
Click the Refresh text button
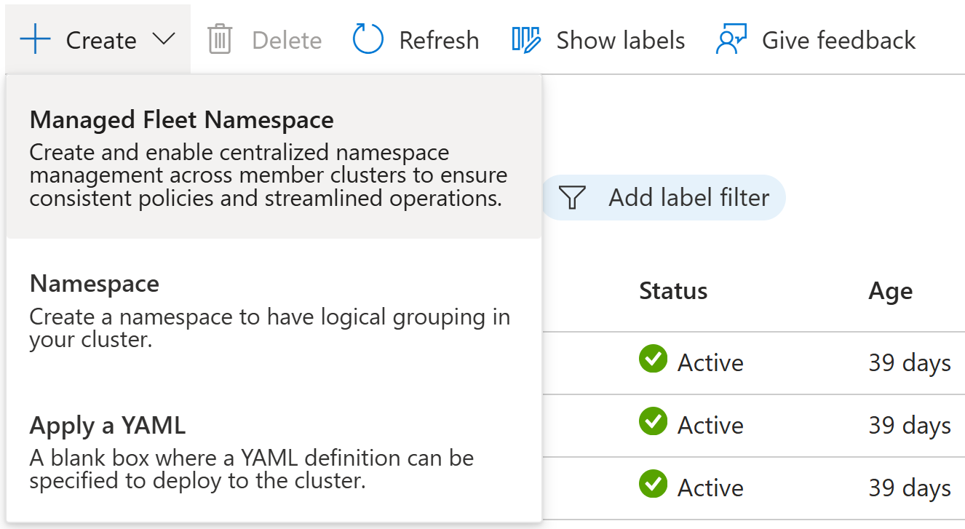[x=439, y=40]
